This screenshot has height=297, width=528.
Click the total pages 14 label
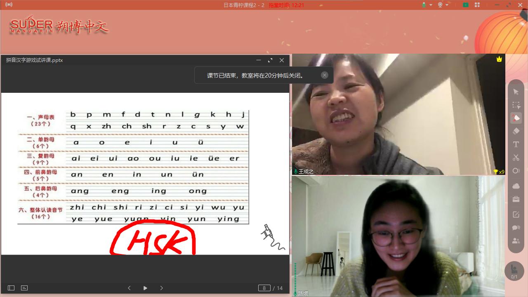point(280,288)
